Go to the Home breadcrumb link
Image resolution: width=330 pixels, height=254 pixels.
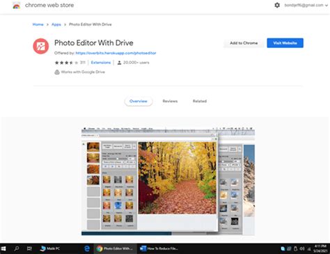pos(38,24)
